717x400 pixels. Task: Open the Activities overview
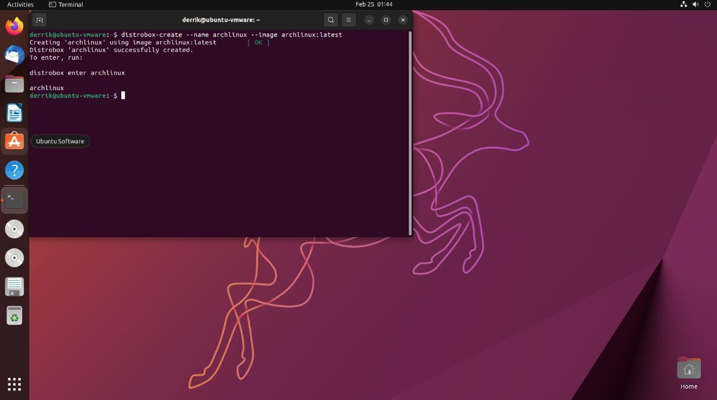20,4
